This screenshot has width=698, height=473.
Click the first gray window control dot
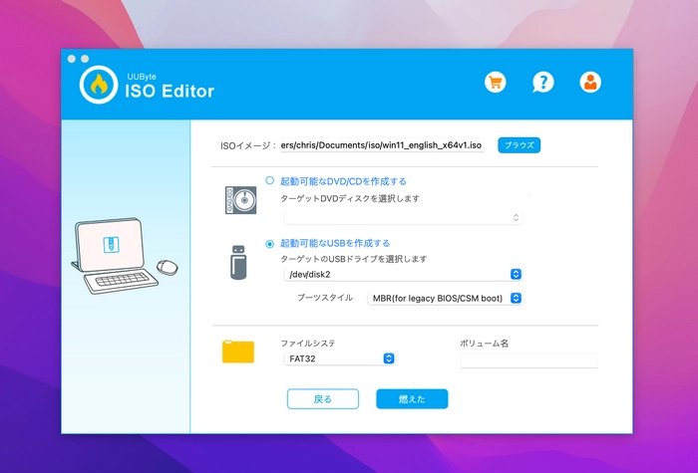click(x=71, y=59)
